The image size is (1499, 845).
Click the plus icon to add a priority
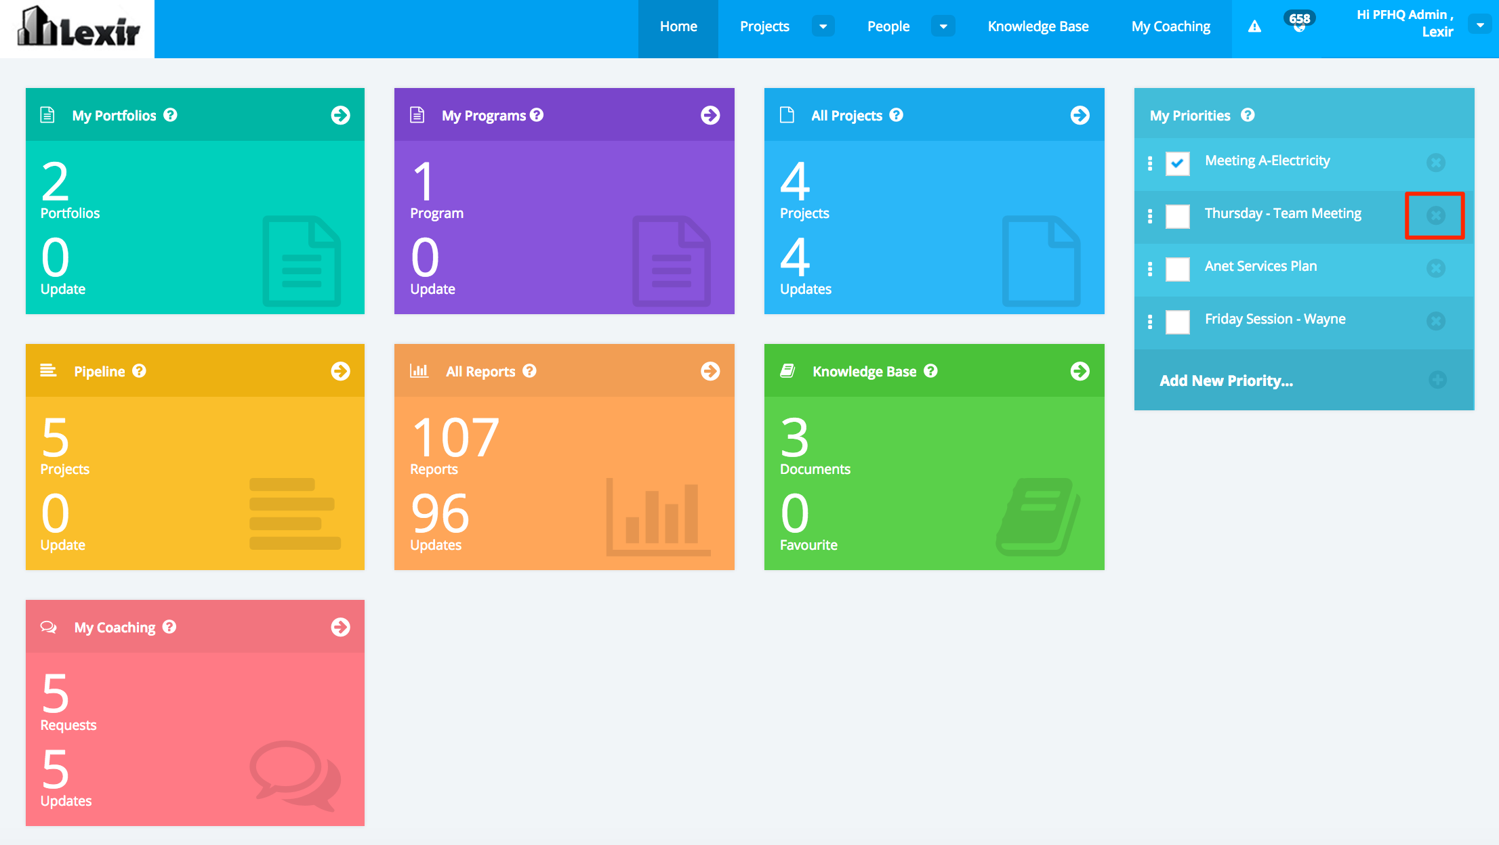(x=1437, y=380)
